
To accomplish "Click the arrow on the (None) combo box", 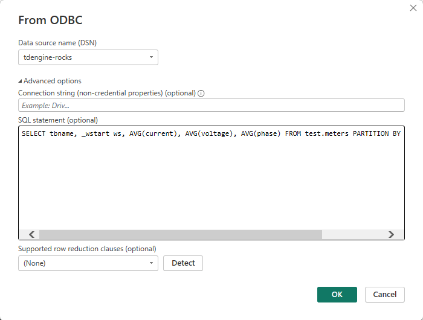I will pos(150,263).
